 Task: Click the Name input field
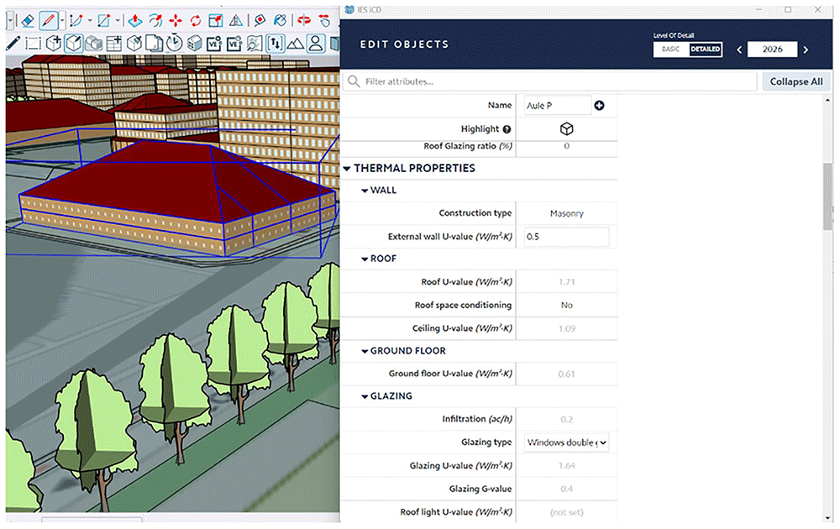(x=557, y=106)
